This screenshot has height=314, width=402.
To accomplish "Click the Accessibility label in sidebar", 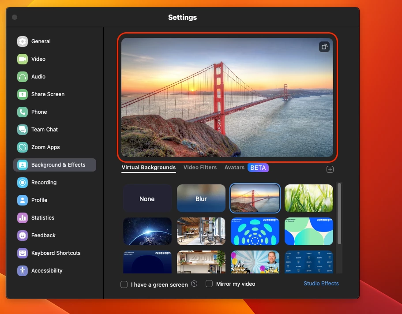I will tap(47, 271).
